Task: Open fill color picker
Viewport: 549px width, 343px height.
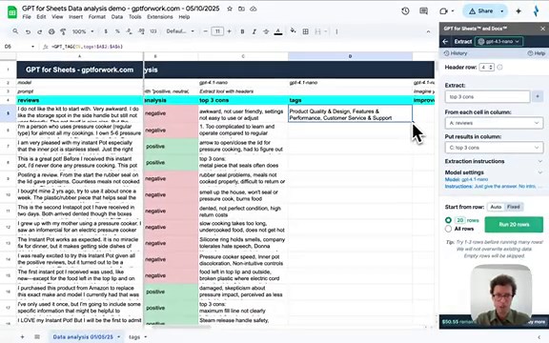Action: [293, 31]
